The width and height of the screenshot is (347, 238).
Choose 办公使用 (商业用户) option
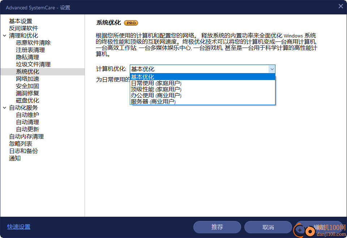click(202, 95)
